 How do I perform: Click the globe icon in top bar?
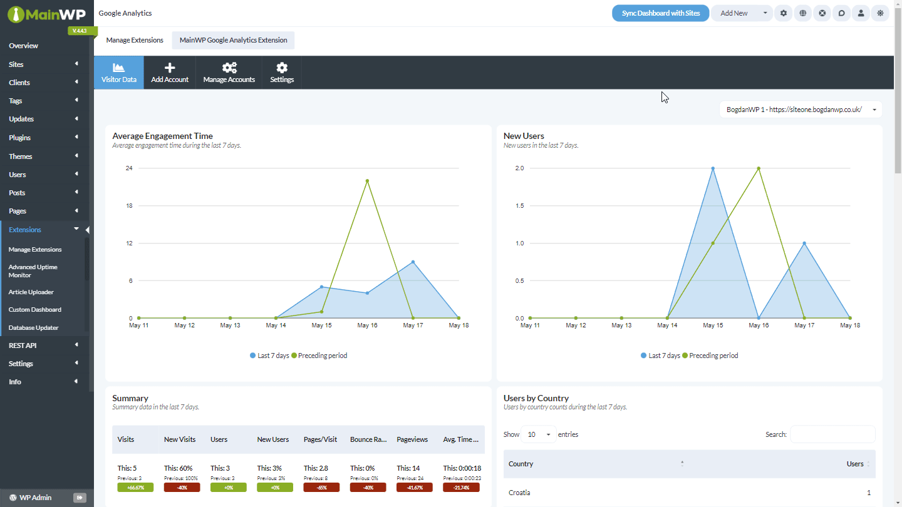tap(803, 13)
